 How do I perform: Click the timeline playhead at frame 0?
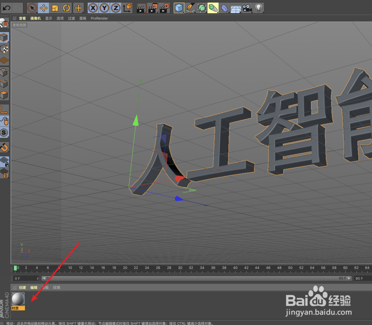[15, 268]
